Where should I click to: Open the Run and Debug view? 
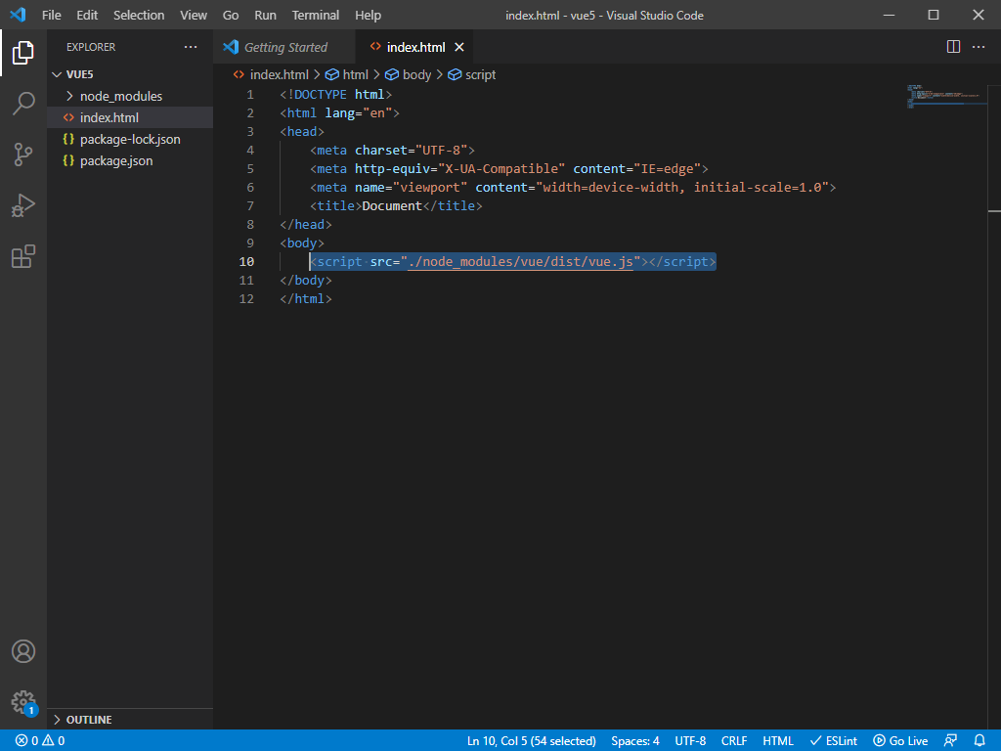point(23,205)
